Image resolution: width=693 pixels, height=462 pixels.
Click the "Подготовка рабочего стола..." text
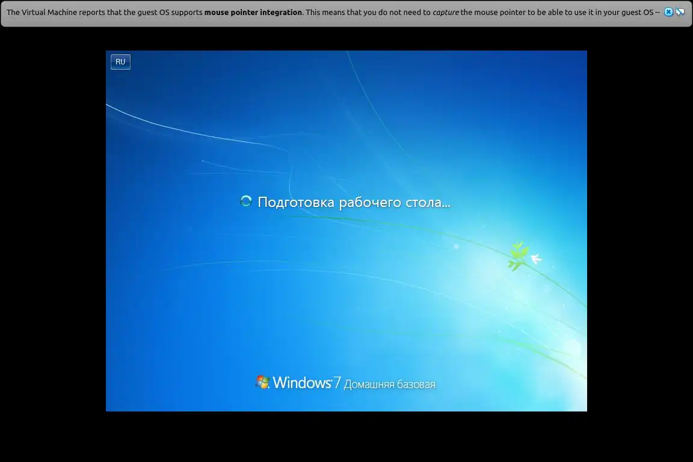coord(354,203)
